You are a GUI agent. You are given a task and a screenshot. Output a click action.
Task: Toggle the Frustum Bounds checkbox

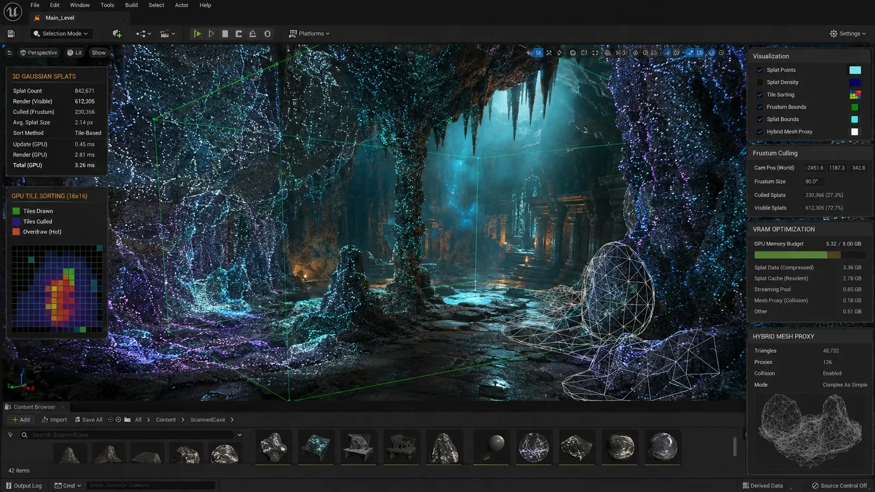coord(760,107)
